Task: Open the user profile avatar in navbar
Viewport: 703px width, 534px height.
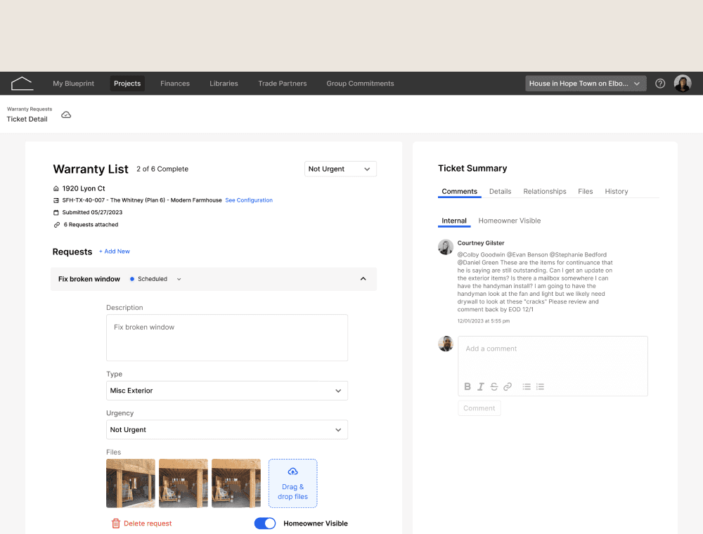Action: [683, 84]
